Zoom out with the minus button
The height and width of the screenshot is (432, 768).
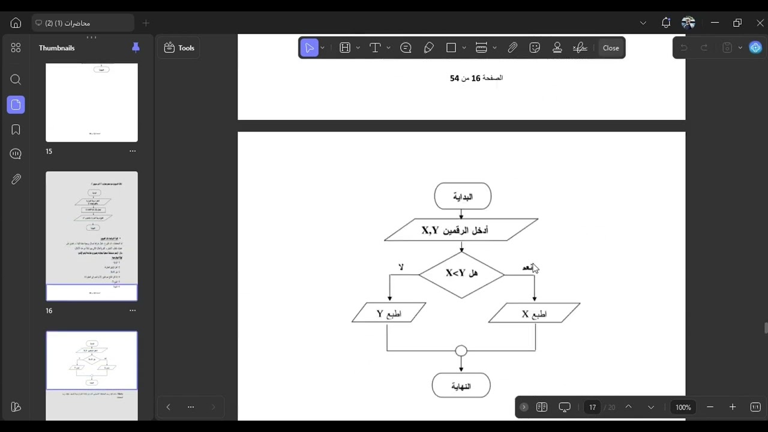point(710,407)
